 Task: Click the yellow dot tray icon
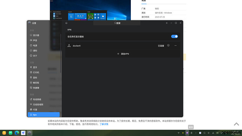pos(183,133)
